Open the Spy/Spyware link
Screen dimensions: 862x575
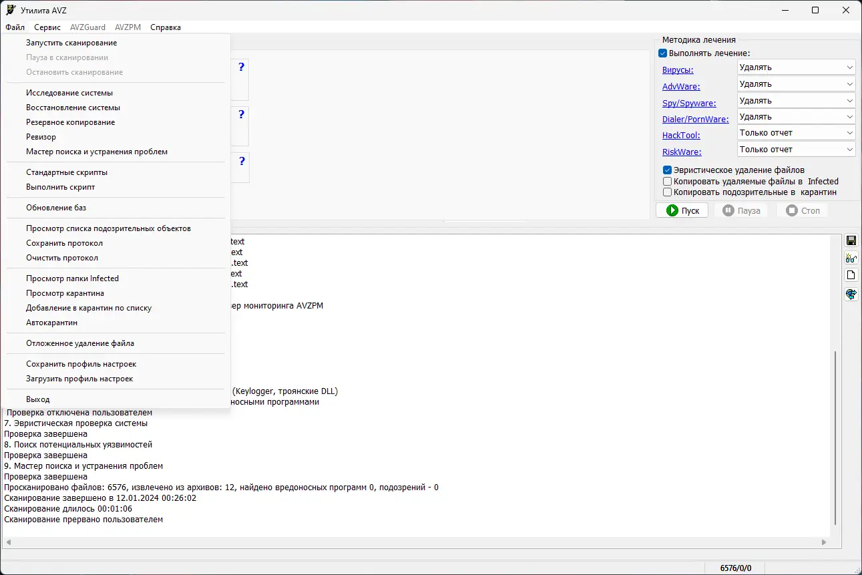689,104
